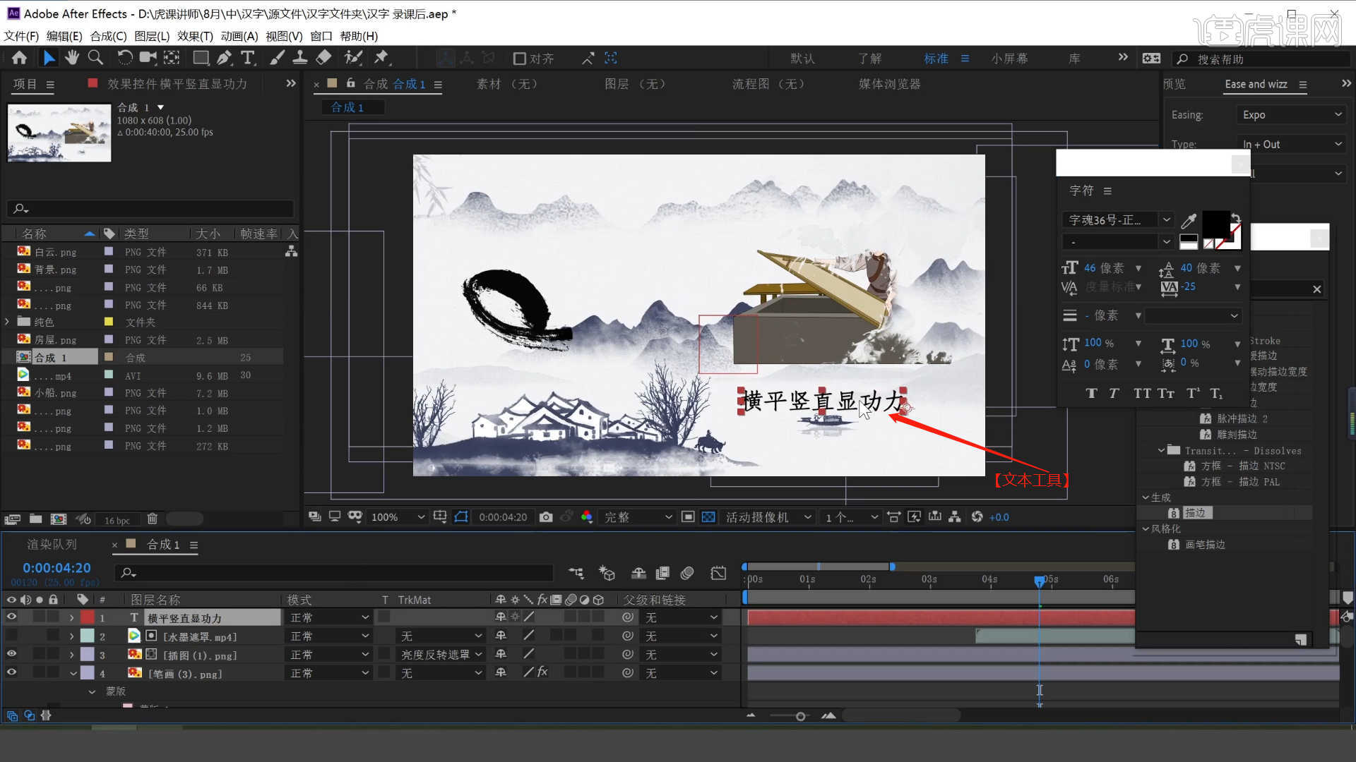The width and height of the screenshot is (1356, 762).
Task: Select the Selection arrow tool
Action: [49, 58]
